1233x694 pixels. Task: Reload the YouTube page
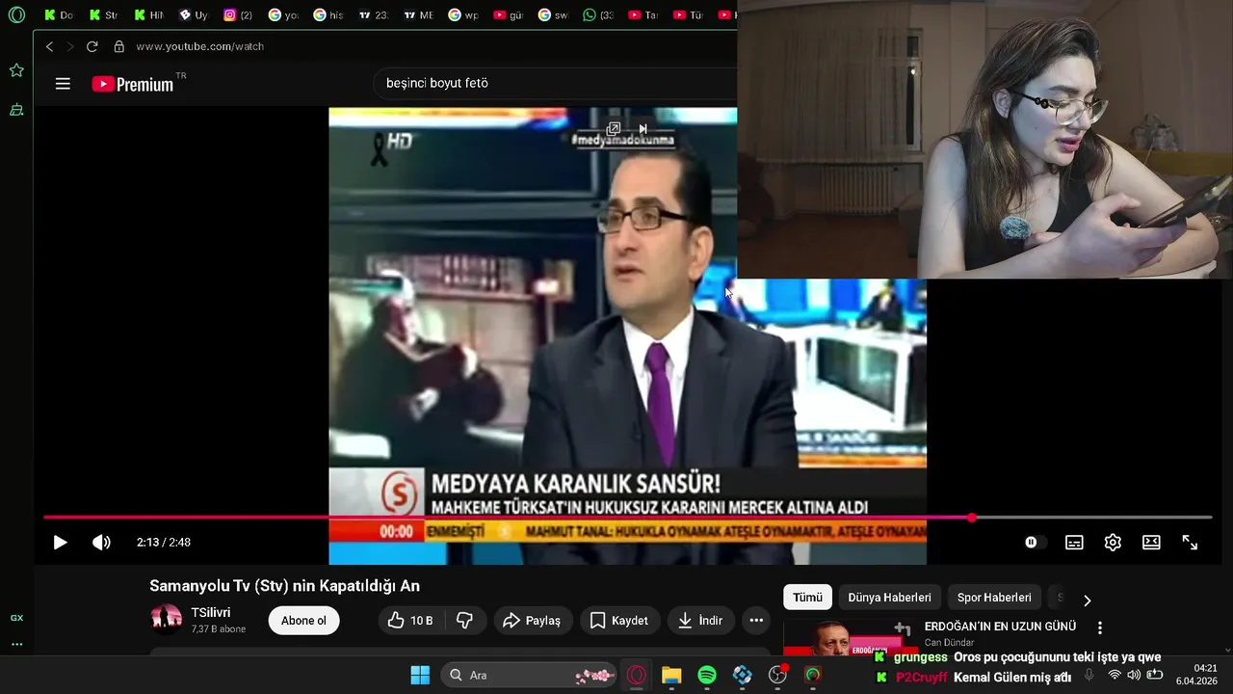pos(92,46)
